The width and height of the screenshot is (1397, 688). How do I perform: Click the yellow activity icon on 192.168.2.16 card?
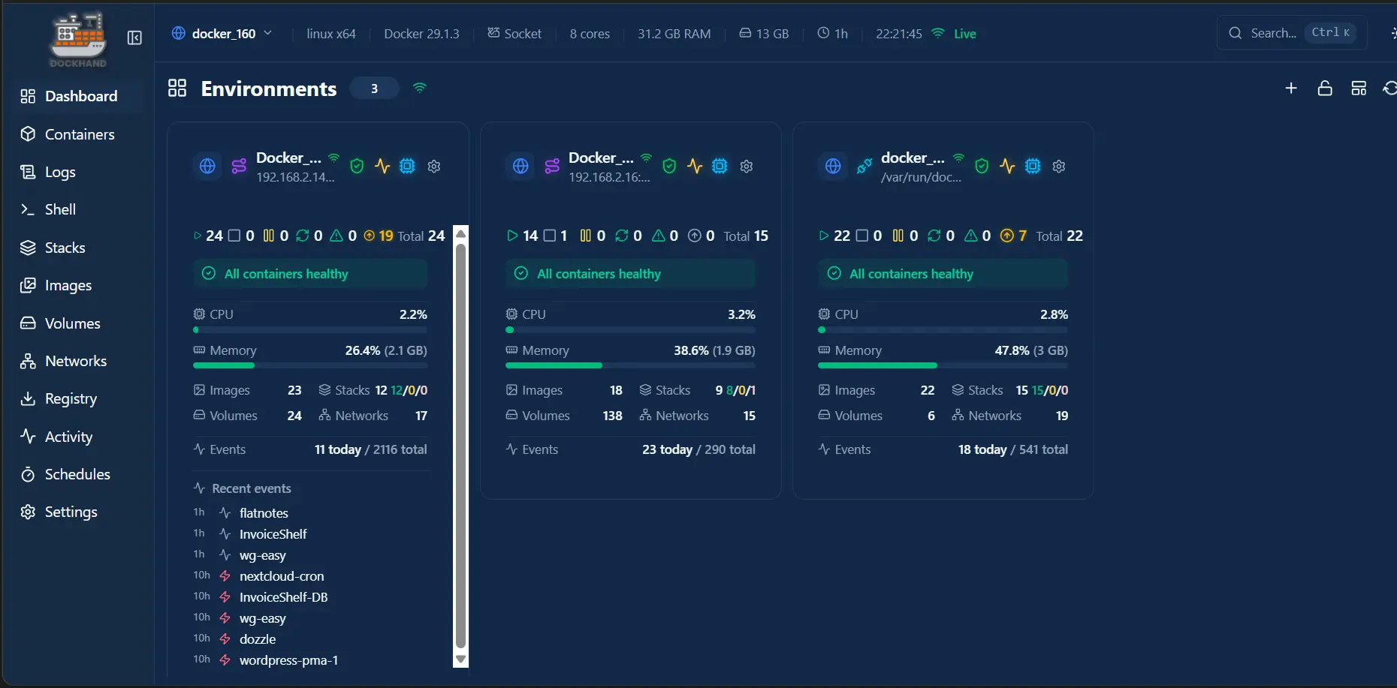(695, 166)
